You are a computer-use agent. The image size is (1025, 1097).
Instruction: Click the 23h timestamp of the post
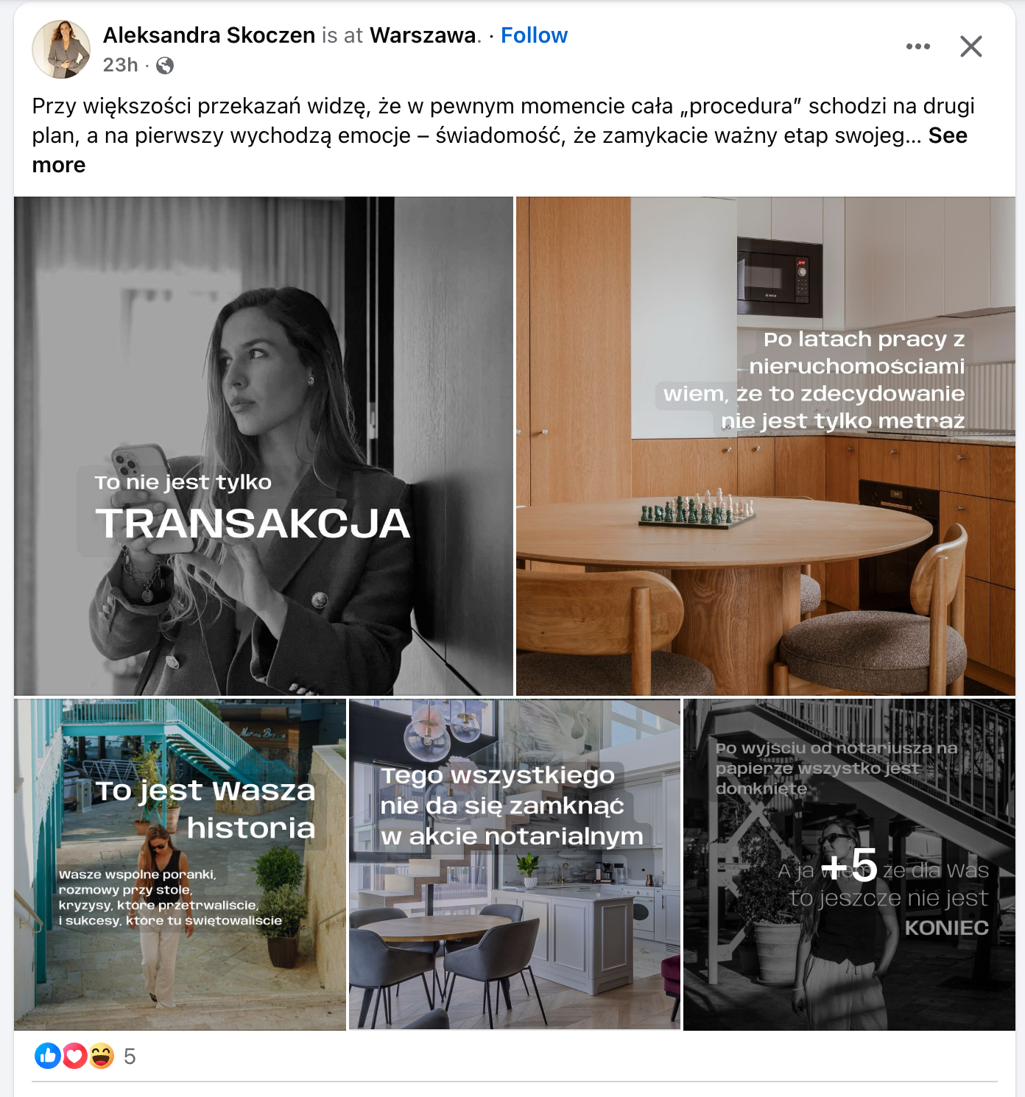pyautogui.click(x=120, y=66)
